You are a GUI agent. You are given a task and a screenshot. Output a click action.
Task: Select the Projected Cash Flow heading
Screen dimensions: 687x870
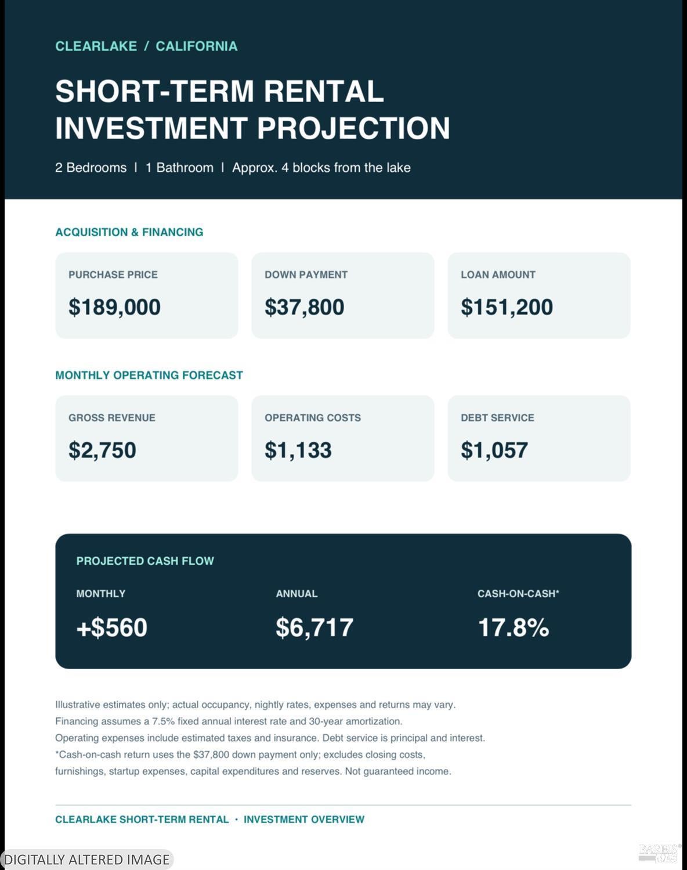145,561
